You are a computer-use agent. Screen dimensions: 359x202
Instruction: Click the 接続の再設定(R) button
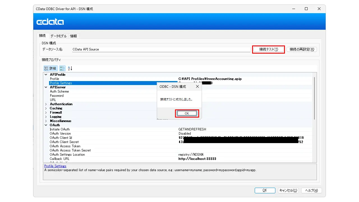pos(302,49)
